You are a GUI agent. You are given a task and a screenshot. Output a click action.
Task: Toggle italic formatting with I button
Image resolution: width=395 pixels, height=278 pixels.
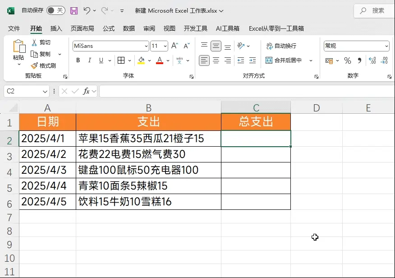(90, 60)
